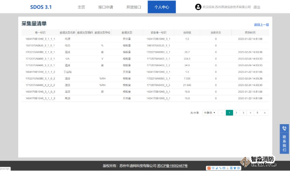The image size is (290, 171).
Task: Click device ID 1501070A00J0_3_1
Action: coord(158,46)
